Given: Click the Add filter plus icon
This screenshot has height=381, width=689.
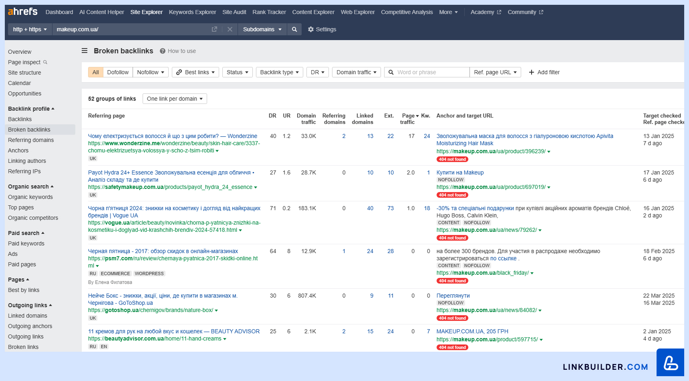Looking at the screenshot, I should (532, 72).
